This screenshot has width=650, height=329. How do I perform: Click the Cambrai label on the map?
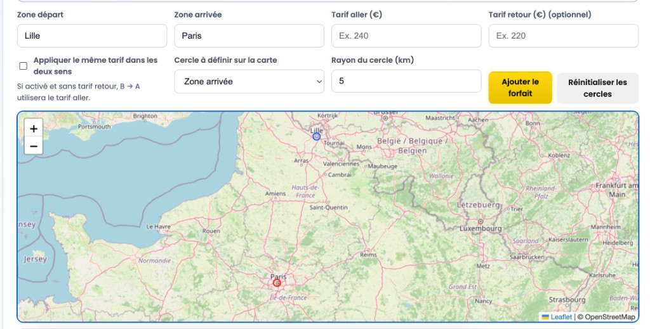click(340, 174)
